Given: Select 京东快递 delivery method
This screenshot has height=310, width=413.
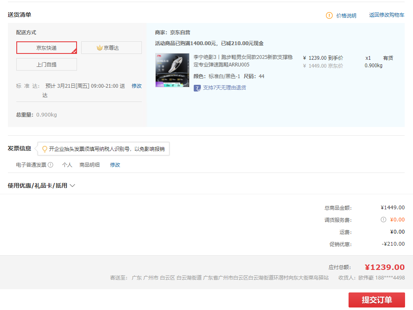Looking at the screenshot, I should (46, 48).
